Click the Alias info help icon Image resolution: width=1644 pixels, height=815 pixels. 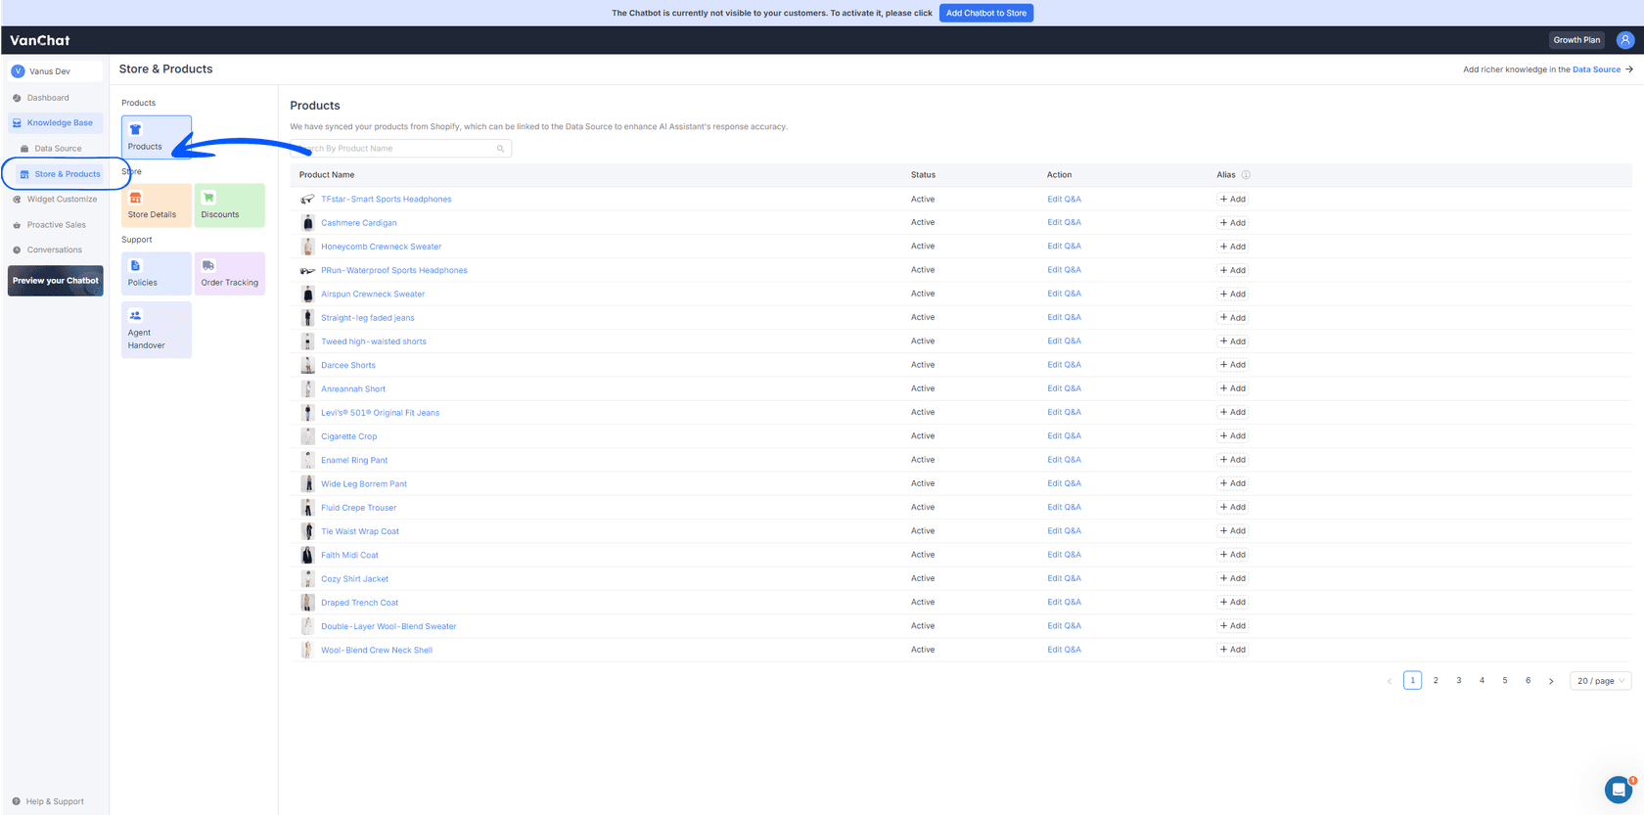coord(1246,175)
